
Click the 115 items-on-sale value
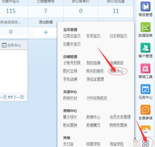(11, 11)
